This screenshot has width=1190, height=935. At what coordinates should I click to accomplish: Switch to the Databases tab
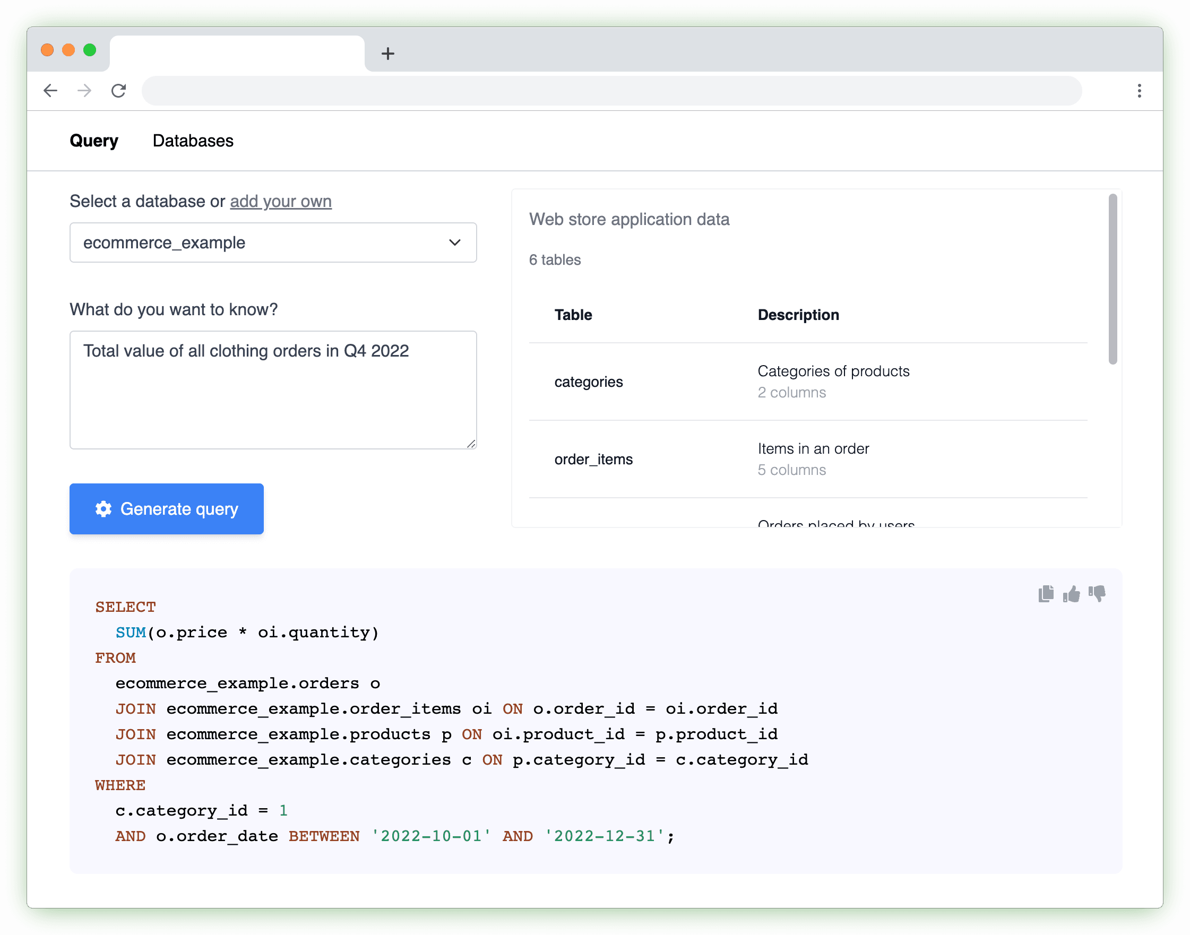[193, 141]
